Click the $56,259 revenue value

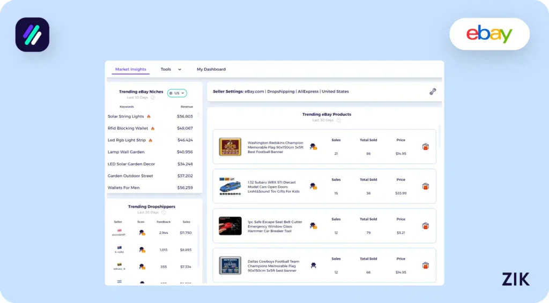[185, 188]
